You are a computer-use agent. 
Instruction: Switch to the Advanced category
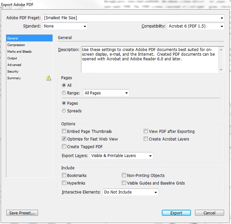(x=29, y=65)
